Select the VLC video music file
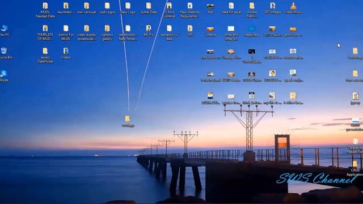This screenshot has width=363, height=204. 293,8
